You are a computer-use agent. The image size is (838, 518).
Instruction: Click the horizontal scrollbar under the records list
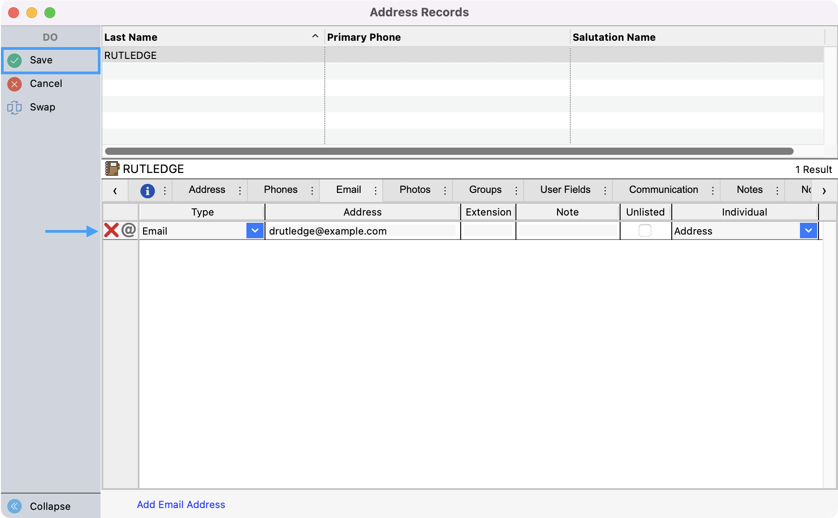pyautogui.click(x=448, y=151)
